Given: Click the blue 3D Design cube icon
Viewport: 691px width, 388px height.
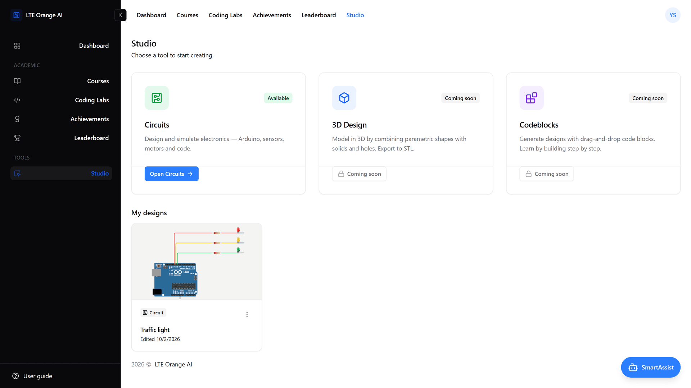Looking at the screenshot, I should (344, 98).
